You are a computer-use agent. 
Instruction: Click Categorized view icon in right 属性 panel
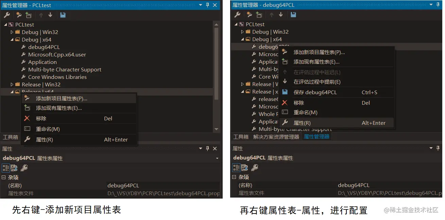tap(237, 167)
